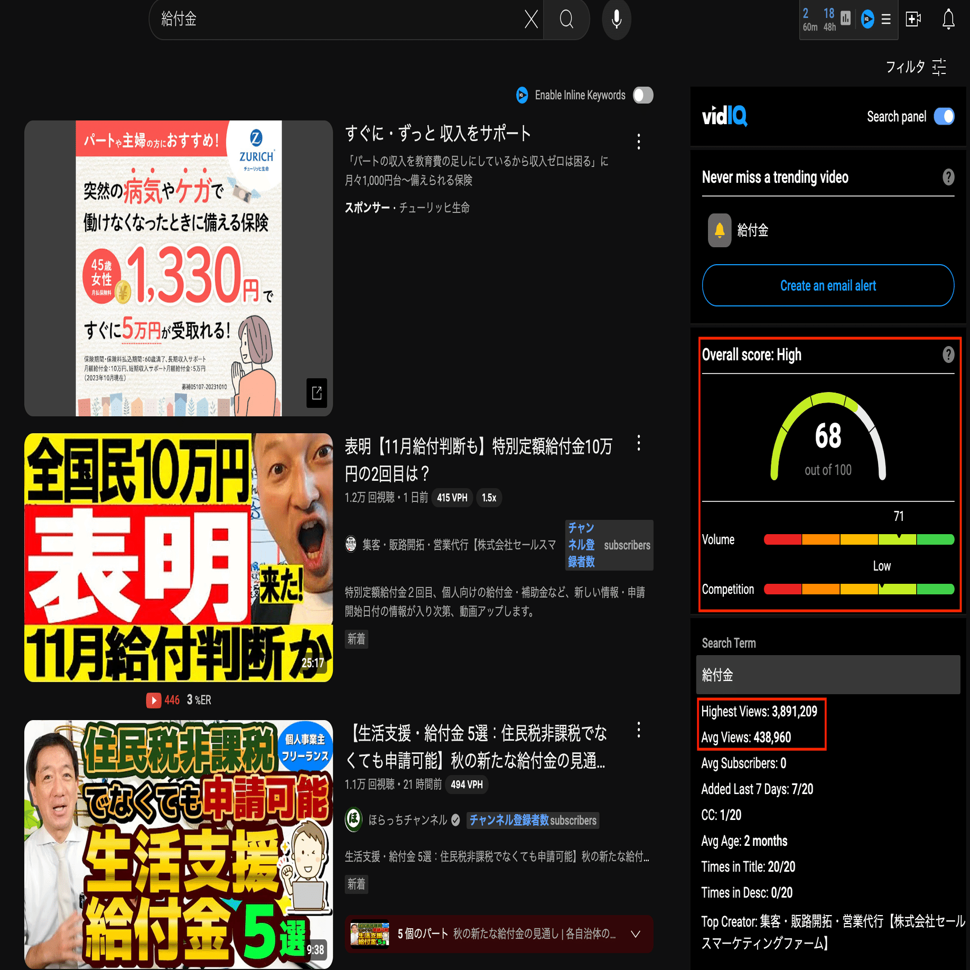Click the voice search microphone icon
The image size is (970, 970).
click(x=616, y=20)
